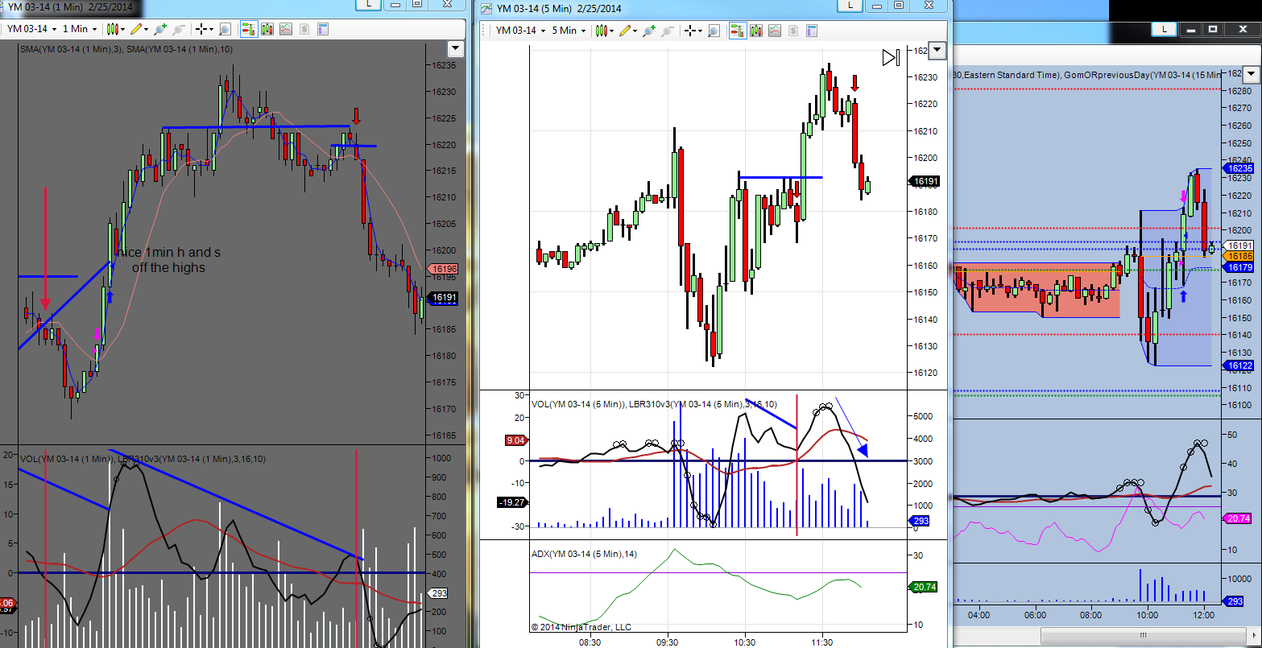This screenshot has width=1262, height=648.
Task: Click the red 16196 price marker in 1 Min chart
Action: click(445, 269)
